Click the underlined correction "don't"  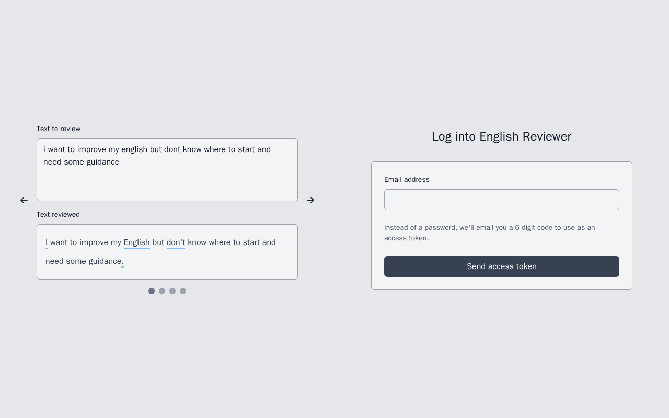(x=176, y=242)
